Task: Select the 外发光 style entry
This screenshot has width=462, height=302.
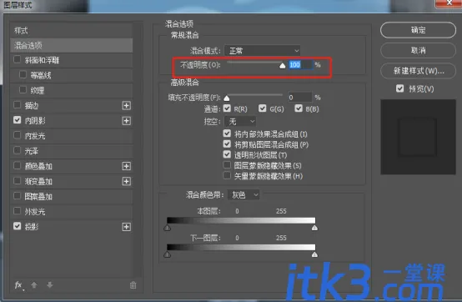Action: click(x=72, y=212)
